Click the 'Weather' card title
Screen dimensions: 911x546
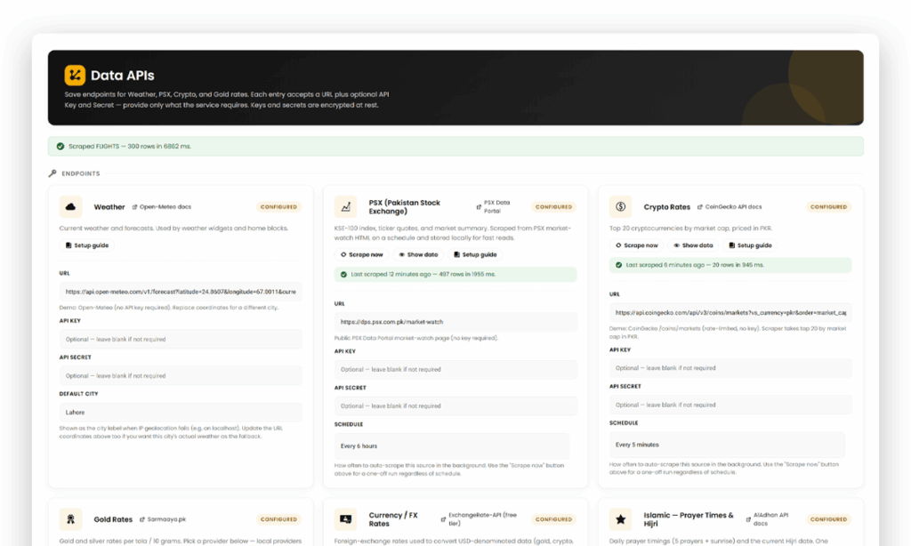point(109,207)
